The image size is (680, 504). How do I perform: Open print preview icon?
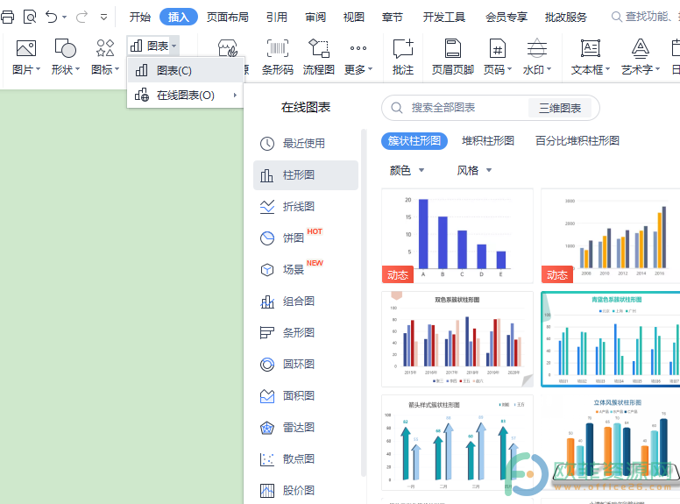(x=30, y=17)
